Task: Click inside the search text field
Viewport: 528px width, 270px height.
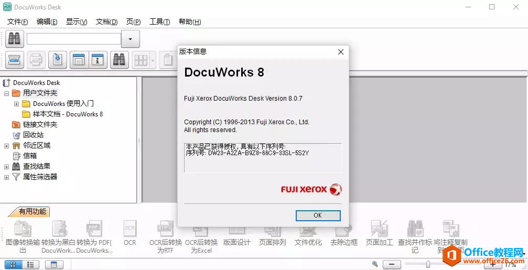Action: (x=74, y=39)
